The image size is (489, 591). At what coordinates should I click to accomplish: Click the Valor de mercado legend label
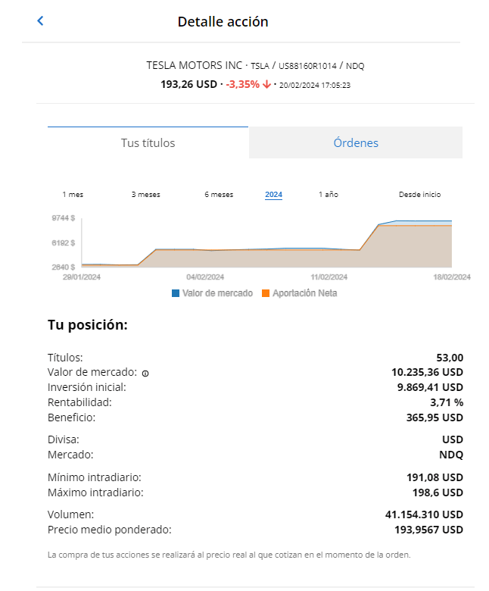217,293
